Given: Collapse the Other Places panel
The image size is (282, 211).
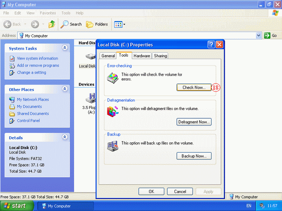Looking at the screenshot, I should tap(65, 89).
